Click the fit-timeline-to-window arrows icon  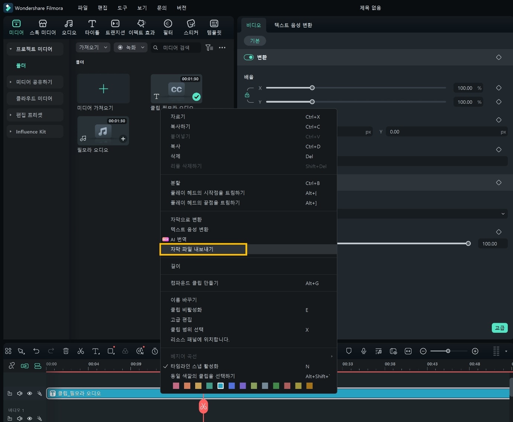[408, 351]
